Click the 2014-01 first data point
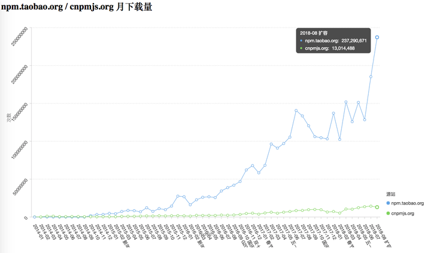This screenshot has height=253, width=431. [35, 217]
